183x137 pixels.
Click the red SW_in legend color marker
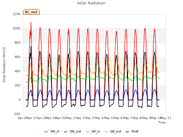click(46, 132)
